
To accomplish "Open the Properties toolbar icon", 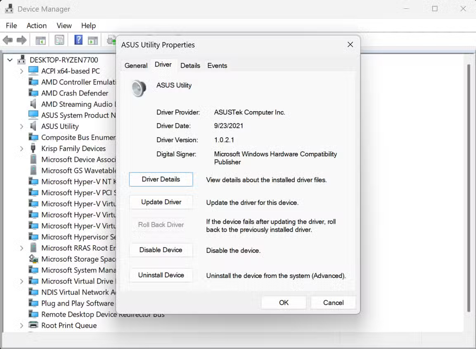I will pyautogui.click(x=59, y=40).
